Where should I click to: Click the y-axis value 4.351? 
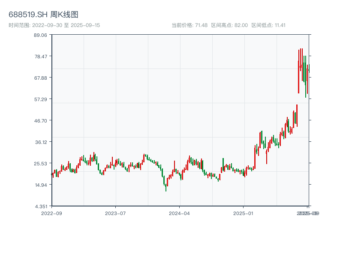pos(41,206)
